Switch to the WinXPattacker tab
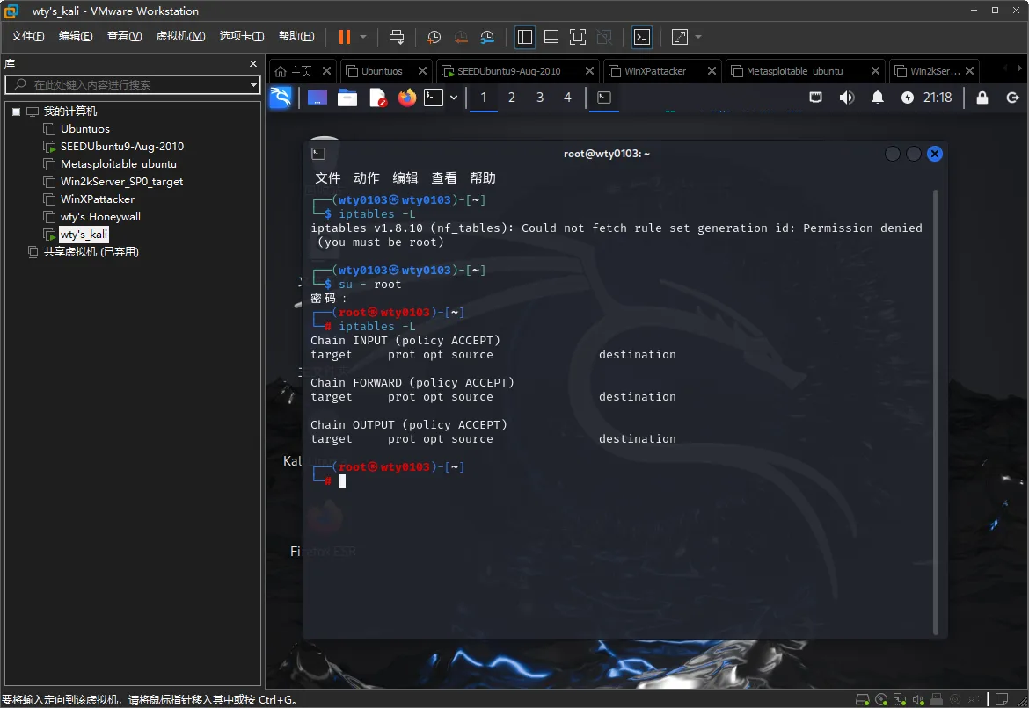The height and width of the screenshot is (708, 1029). click(x=654, y=71)
